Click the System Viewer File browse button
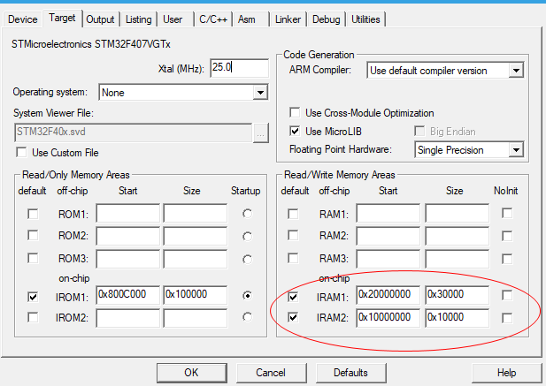 (260, 132)
